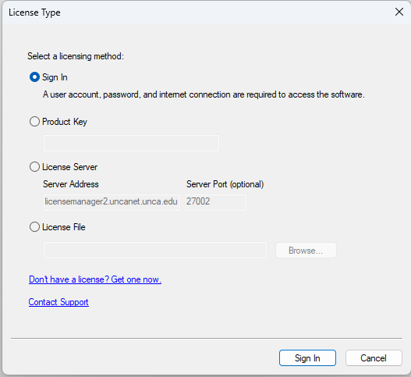411x377 pixels.
Task: Select the License Server option
Action: pos(34,167)
